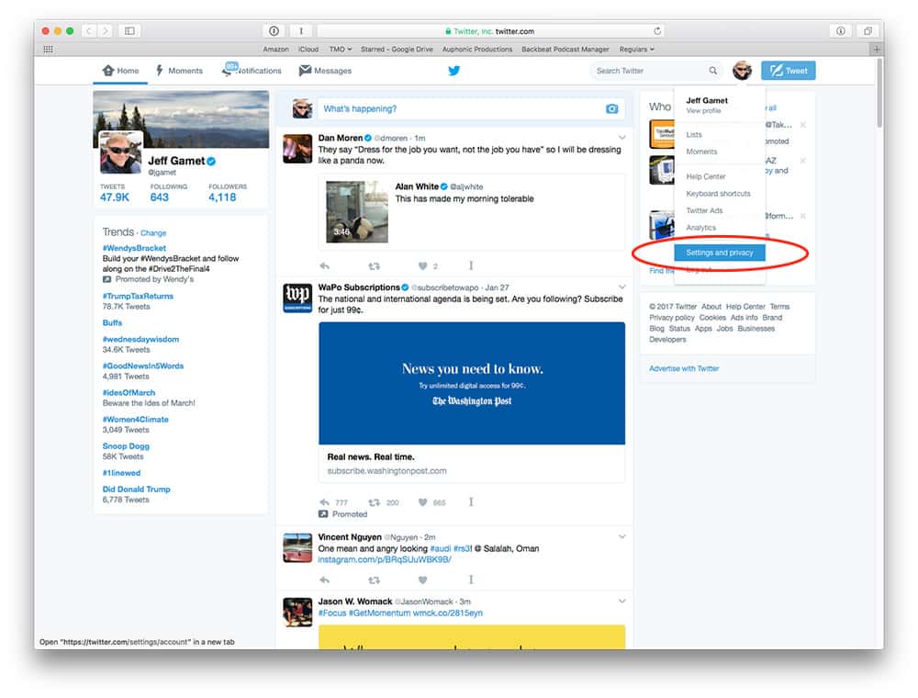This screenshot has width=918, height=698.
Task: Open the Regulars bookmarks folder dropdown
Action: 636,50
